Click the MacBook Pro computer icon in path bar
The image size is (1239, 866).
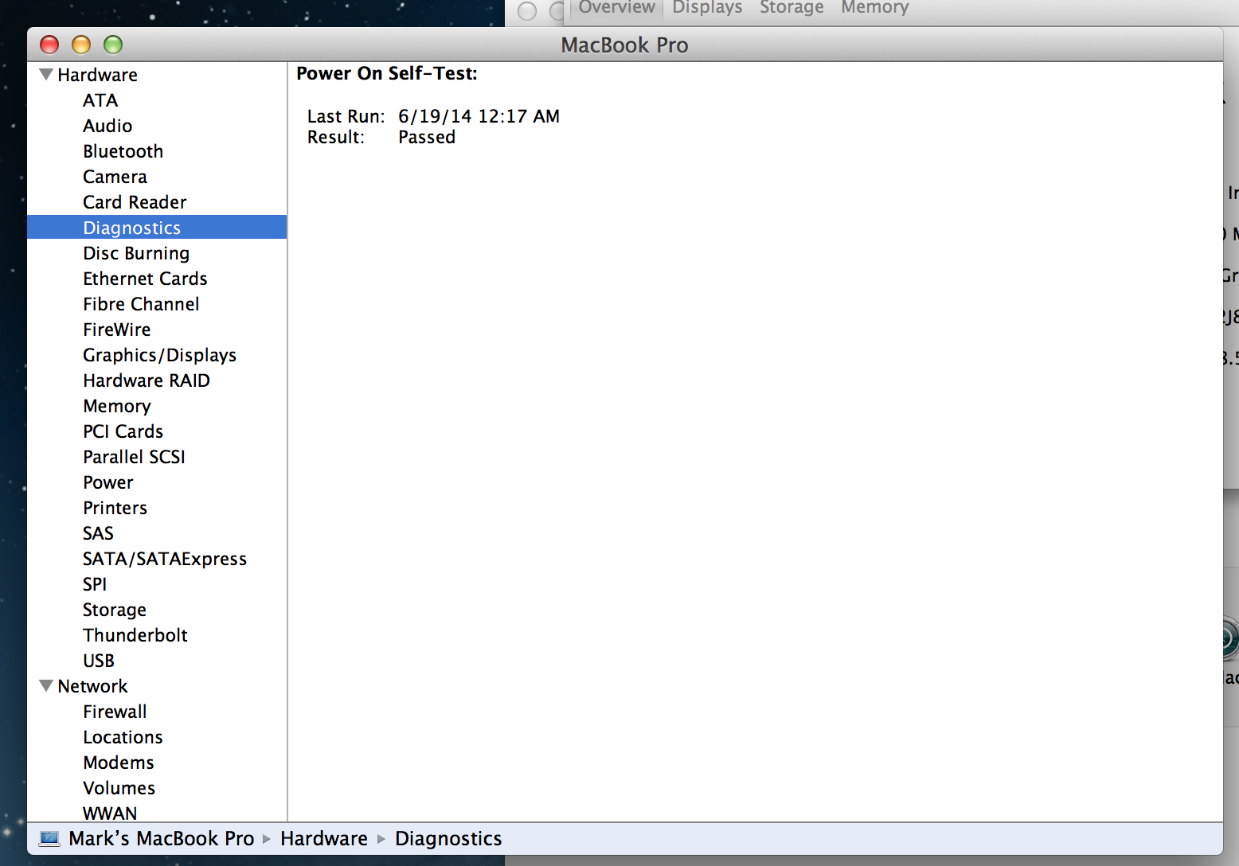49,839
